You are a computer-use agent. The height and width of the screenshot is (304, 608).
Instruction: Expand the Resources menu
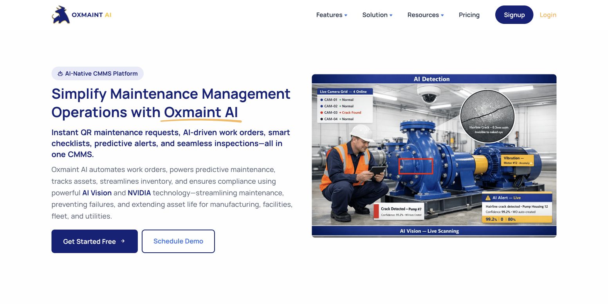[426, 15]
